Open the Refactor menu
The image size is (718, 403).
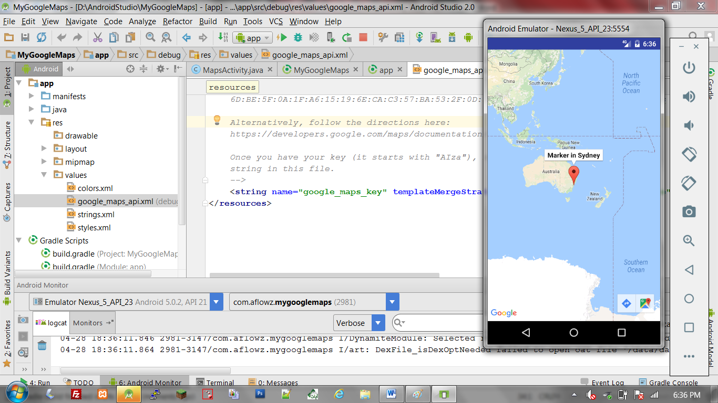(178, 22)
